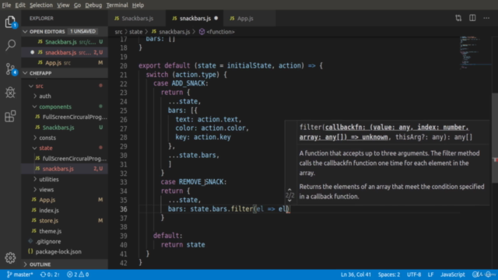Open the Help menu
498x280 pixels.
[138, 5]
